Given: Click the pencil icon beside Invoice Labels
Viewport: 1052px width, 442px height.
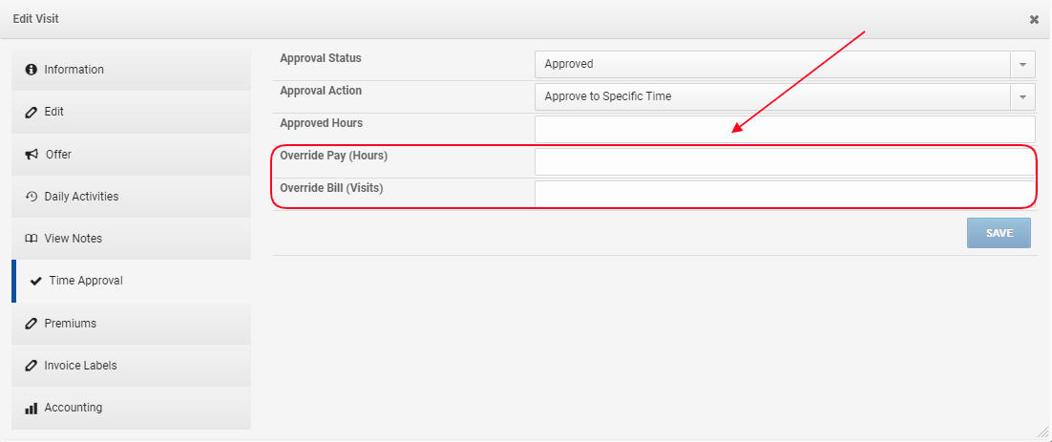Looking at the screenshot, I should (31, 366).
